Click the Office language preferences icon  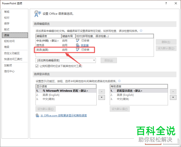click(38, 14)
